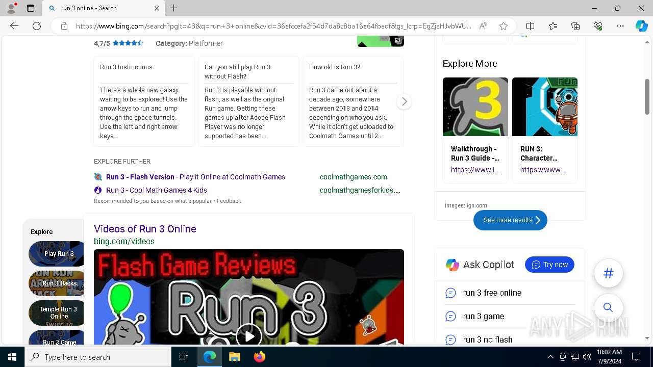Visit coolmathgames.com green link
Image resolution: width=653 pixels, height=367 pixels.
click(x=353, y=177)
